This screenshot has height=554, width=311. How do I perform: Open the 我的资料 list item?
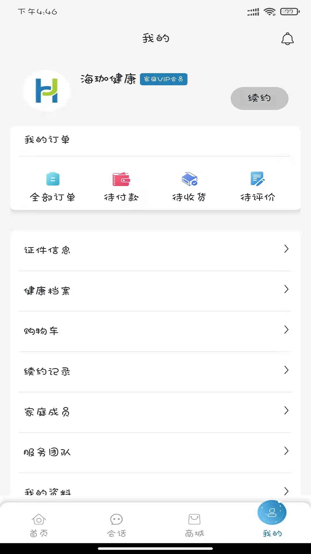pyautogui.click(x=155, y=491)
